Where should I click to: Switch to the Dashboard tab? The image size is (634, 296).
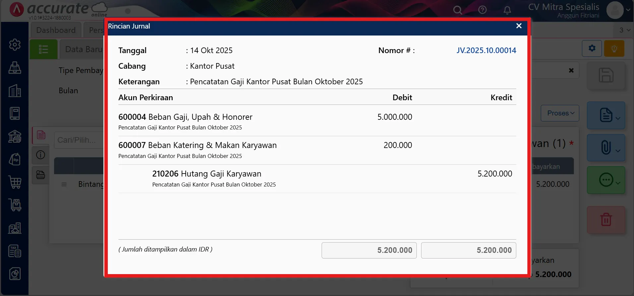point(56,30)
